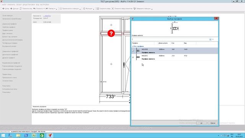Click the Назад back arrow in toolbar
245x138 pixels.
[x=3, y=8]
